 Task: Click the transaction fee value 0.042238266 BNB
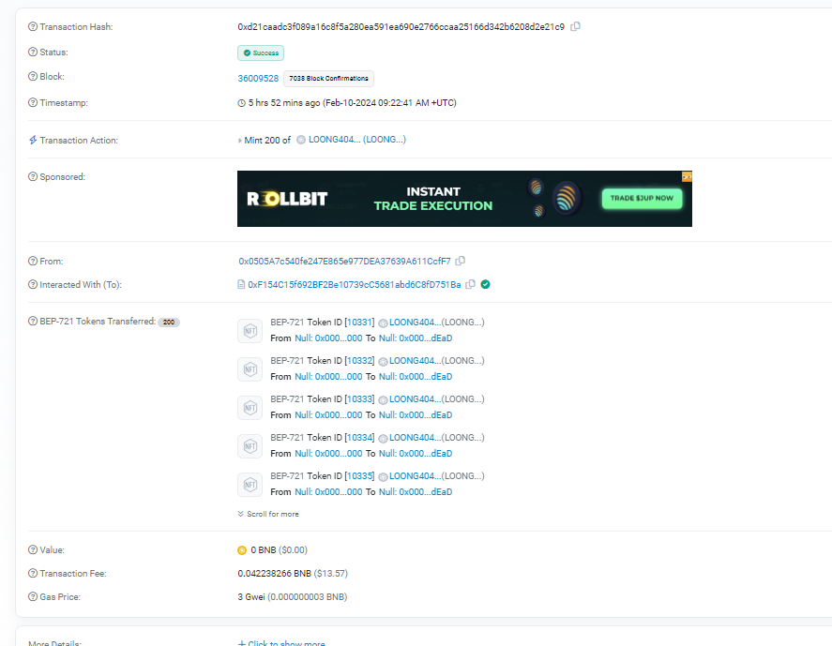274,574
